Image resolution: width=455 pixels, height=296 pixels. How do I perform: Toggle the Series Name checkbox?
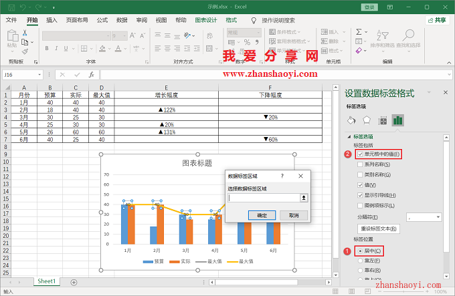pos(360,164)
